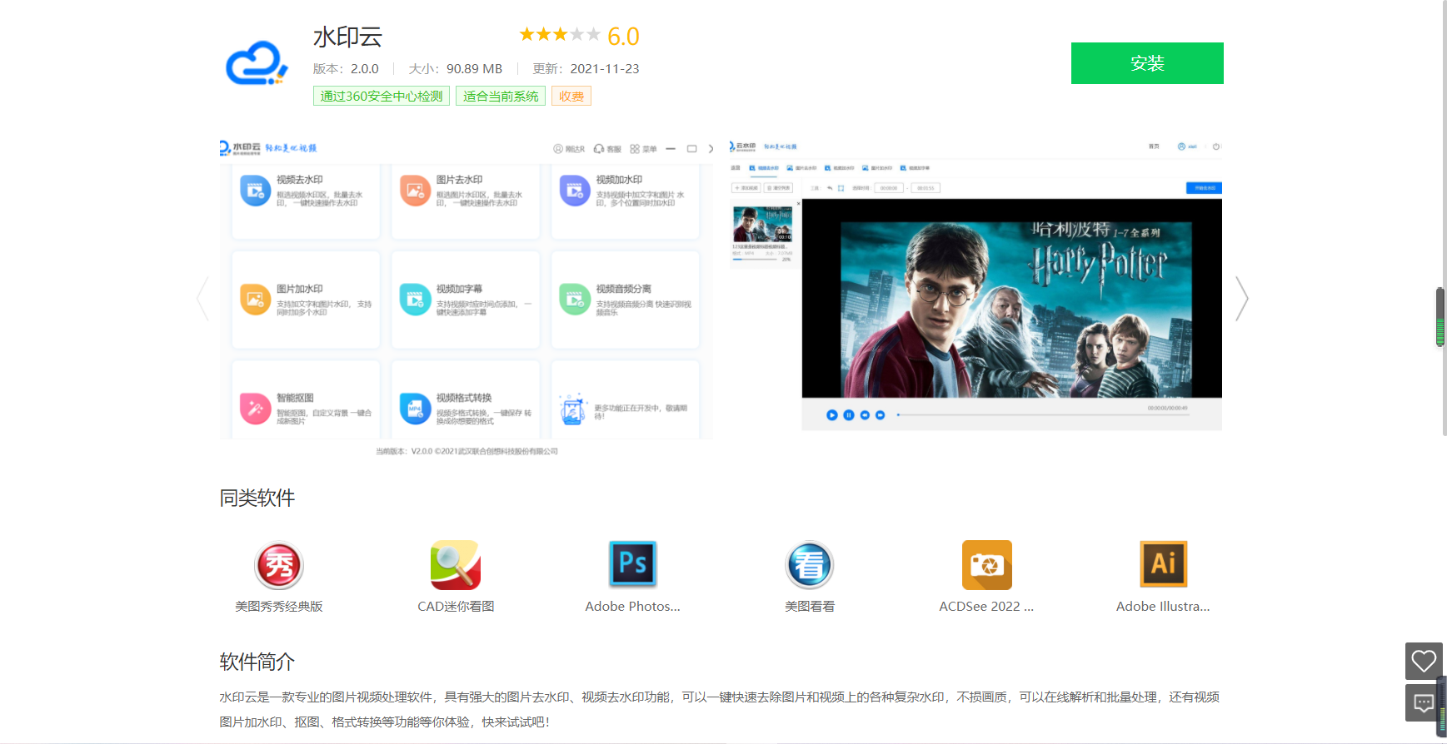
Task: Click the Adobe Illustra... text link
Action: [1163, 607]
